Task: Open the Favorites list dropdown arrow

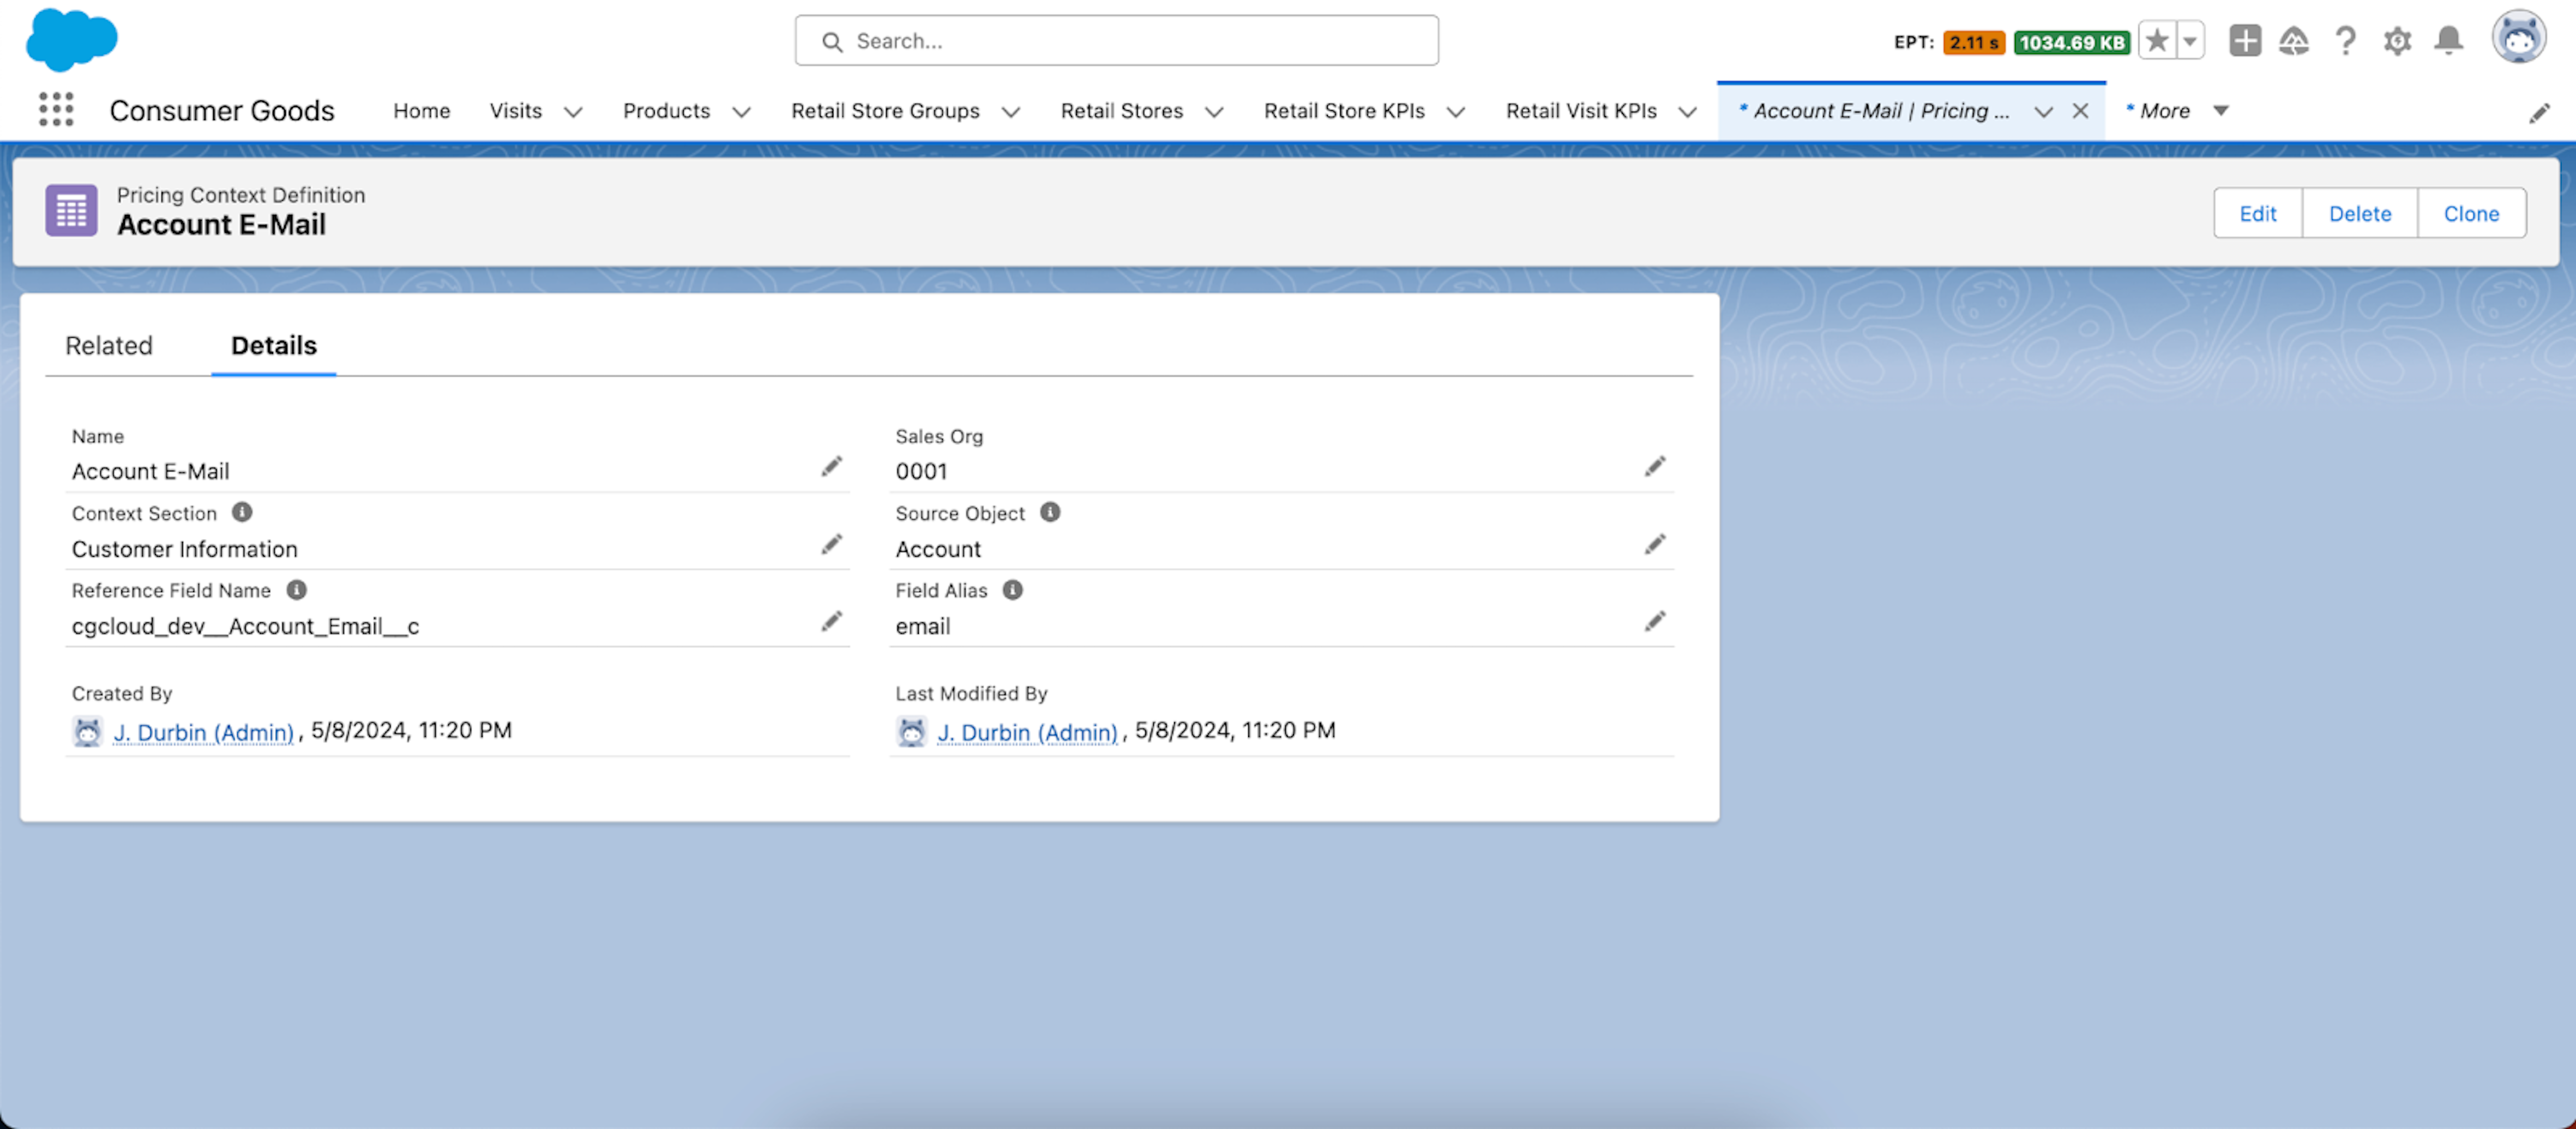Action: tap(2190, 41)
